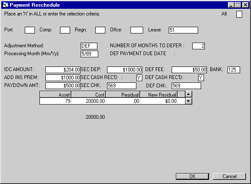Toggle the DEF CASH REC'D box
Image resolution: width=251 pixels, height=184 pixels.
click(x=201, y=78)
